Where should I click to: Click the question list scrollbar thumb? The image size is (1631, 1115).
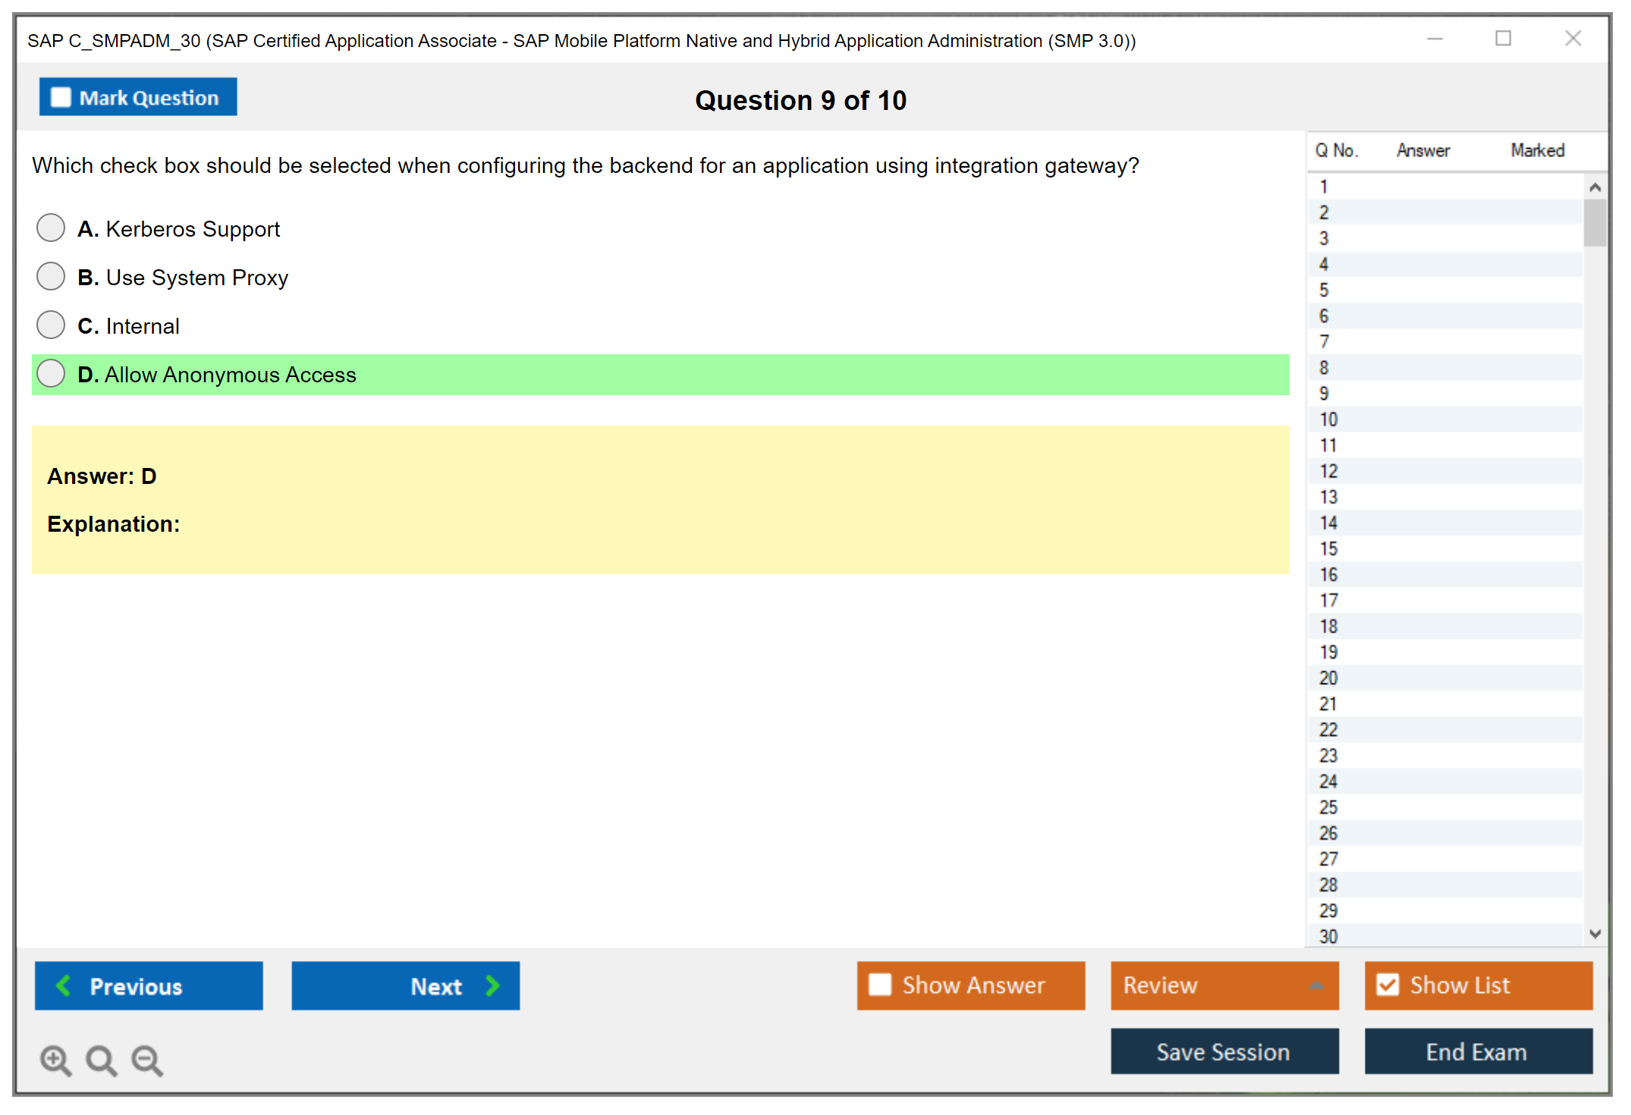click(1595, 222)
